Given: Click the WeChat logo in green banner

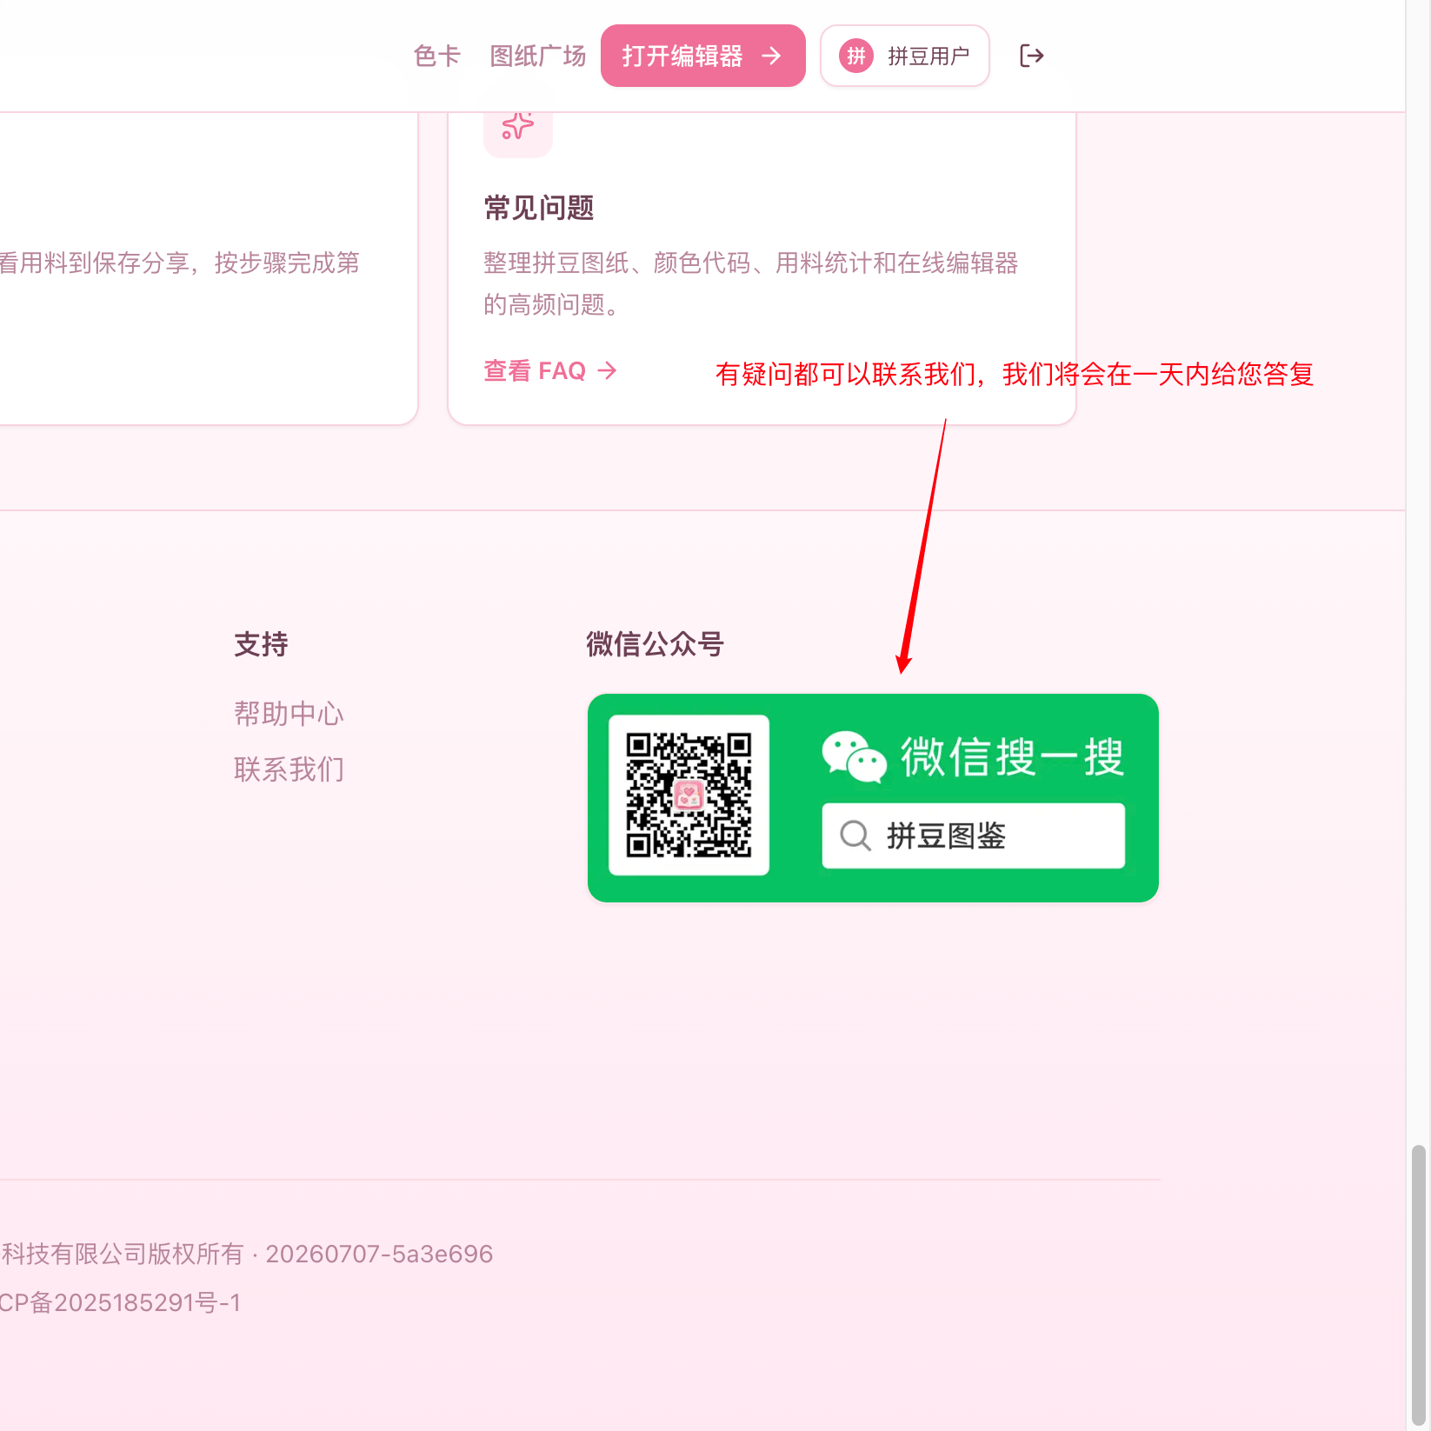Looking at the screenshot, I should 855,756.
